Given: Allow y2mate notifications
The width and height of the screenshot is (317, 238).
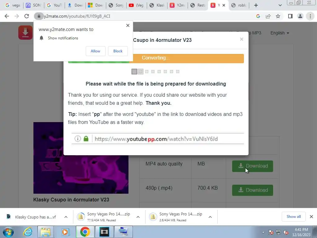Looking at the screenshot, I should point(95,51).
